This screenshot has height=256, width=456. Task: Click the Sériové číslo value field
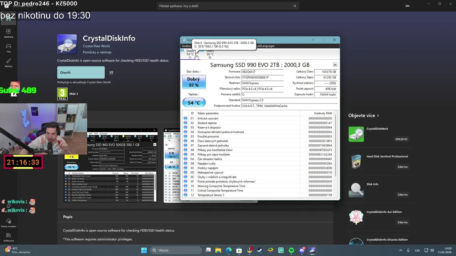(262, 78)
